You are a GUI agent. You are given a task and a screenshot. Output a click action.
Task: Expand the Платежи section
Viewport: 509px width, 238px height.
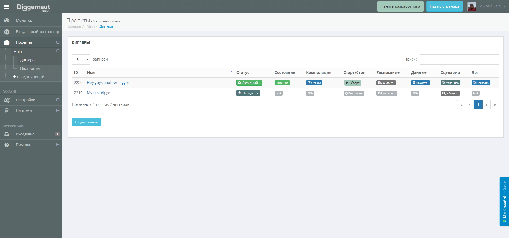[58, 111]
